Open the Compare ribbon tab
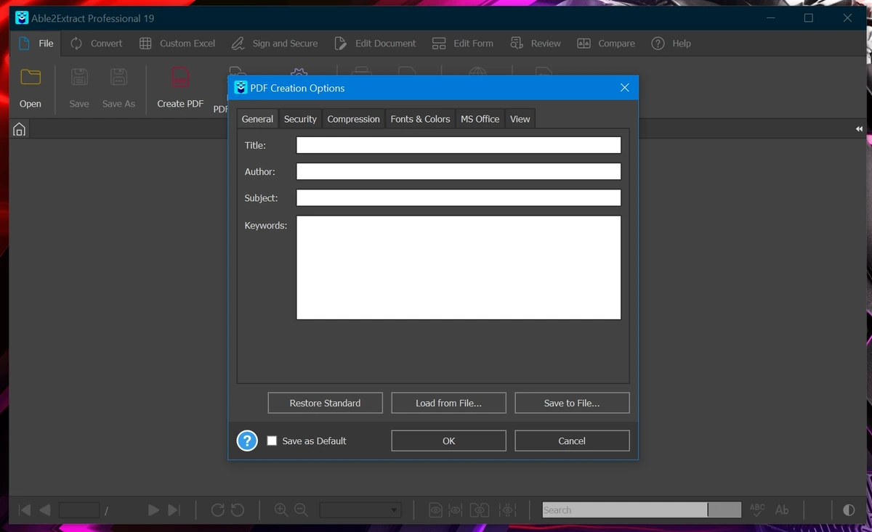Viewport: 872px width, 532px height. 606,44
